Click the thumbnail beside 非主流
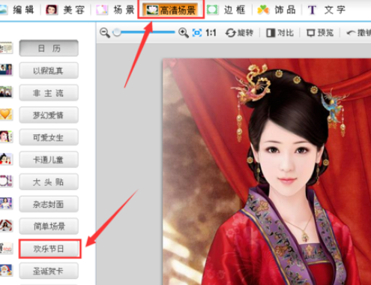371x285 pixels. [x=6, y=91]
